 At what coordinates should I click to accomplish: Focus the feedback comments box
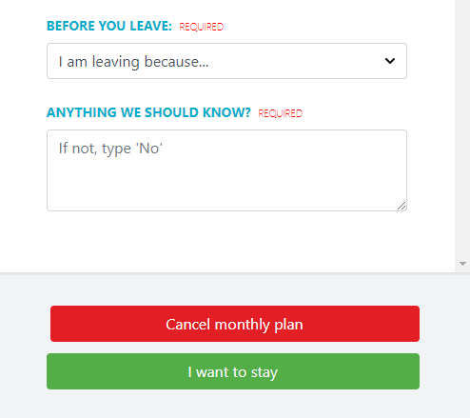(x=226, y=170)
